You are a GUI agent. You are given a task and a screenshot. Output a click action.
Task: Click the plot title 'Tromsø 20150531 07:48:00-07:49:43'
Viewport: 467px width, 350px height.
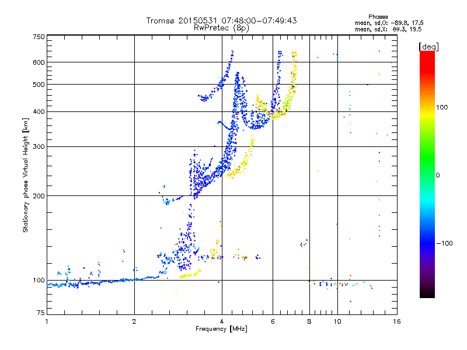click(222, 20)
